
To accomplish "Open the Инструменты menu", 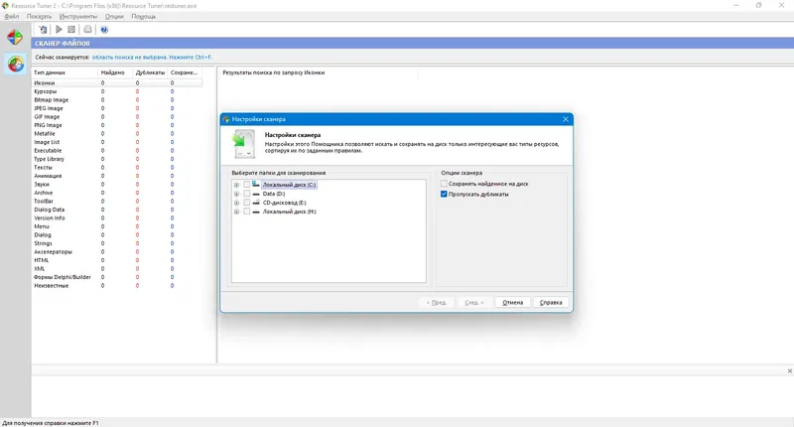I will tap(78, 16).
